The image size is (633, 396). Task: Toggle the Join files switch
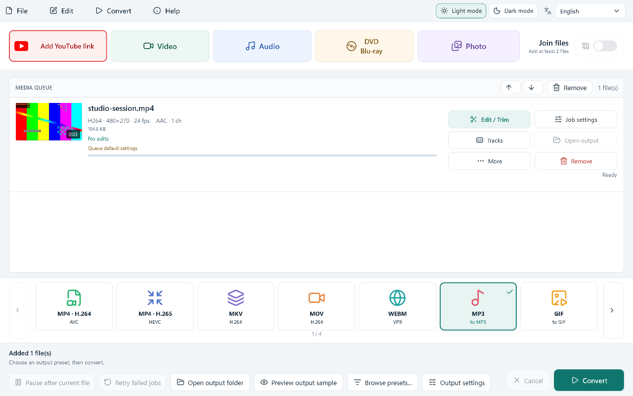605,46
